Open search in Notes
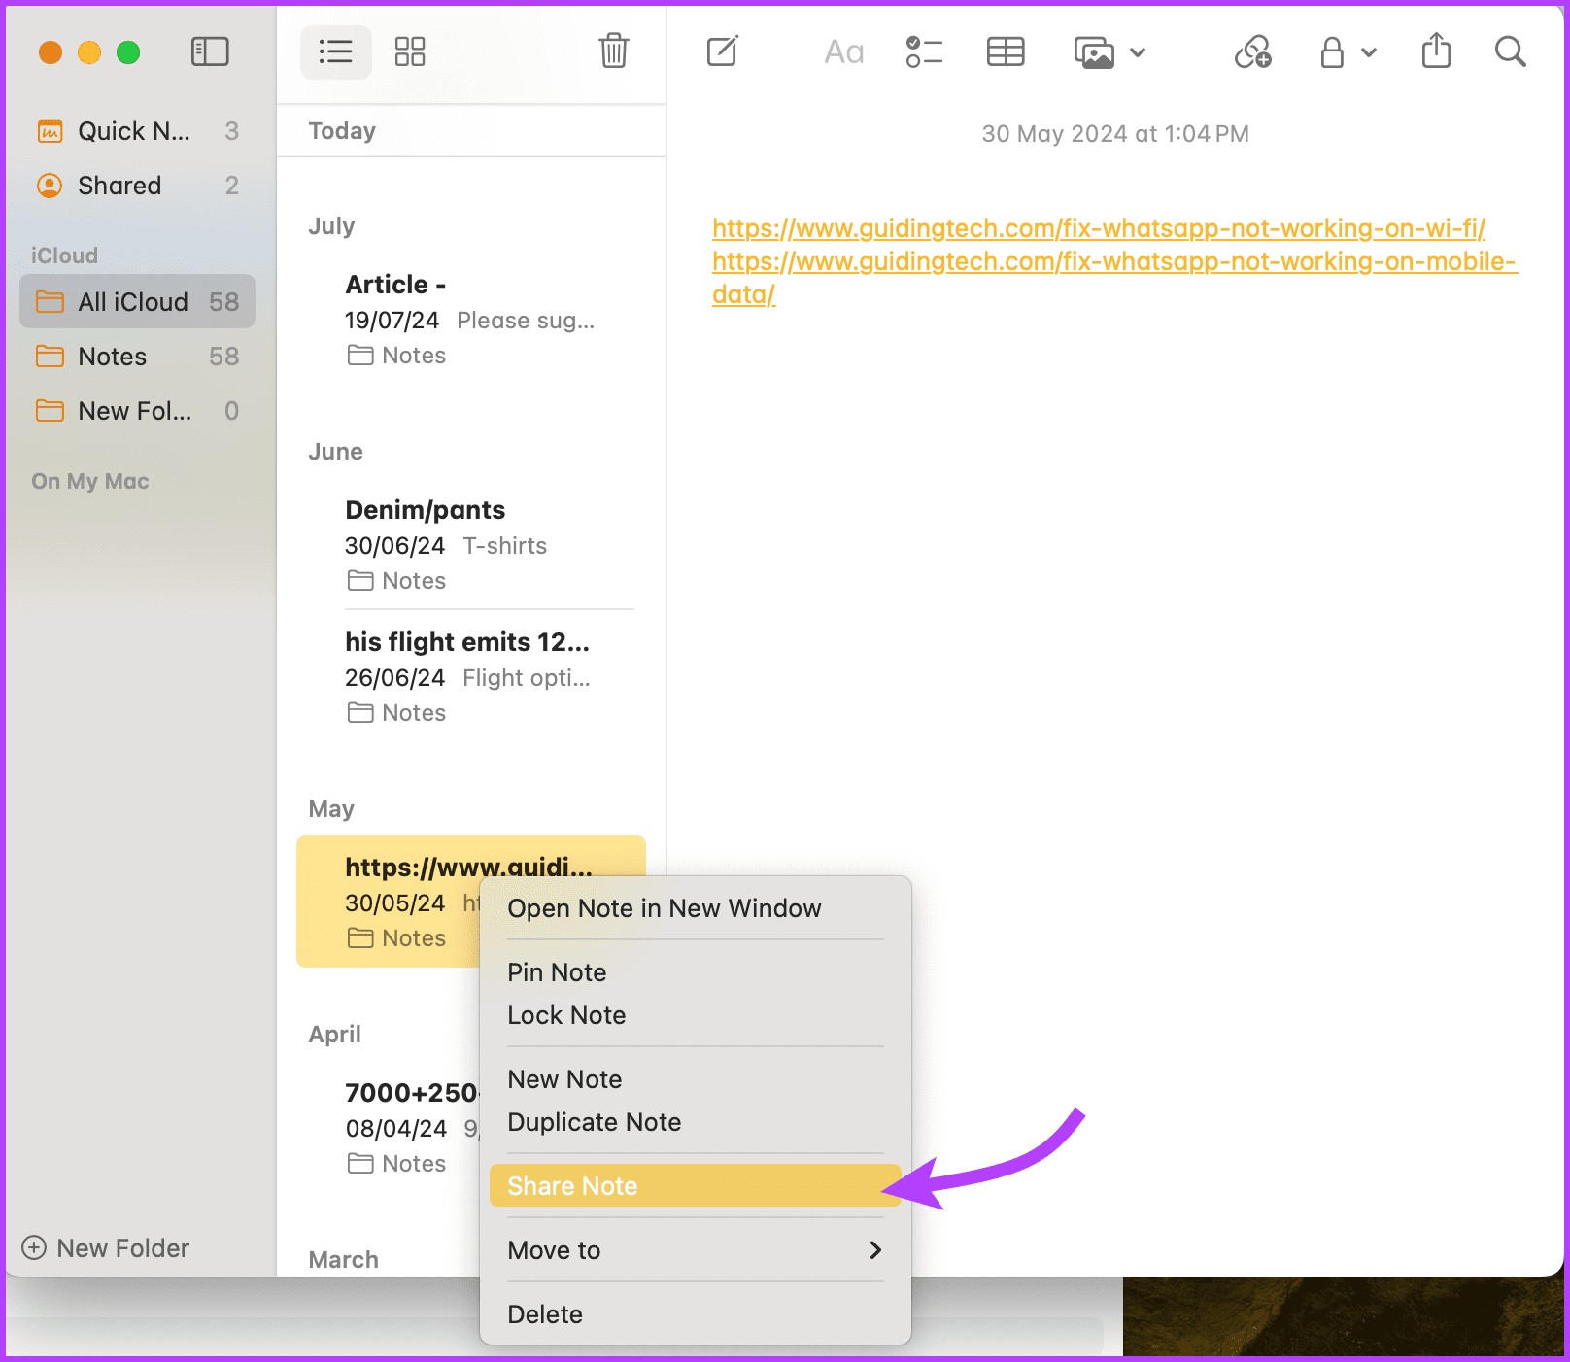Viewport: 1570px width, 1362px height. click(x=1510, y=51)
